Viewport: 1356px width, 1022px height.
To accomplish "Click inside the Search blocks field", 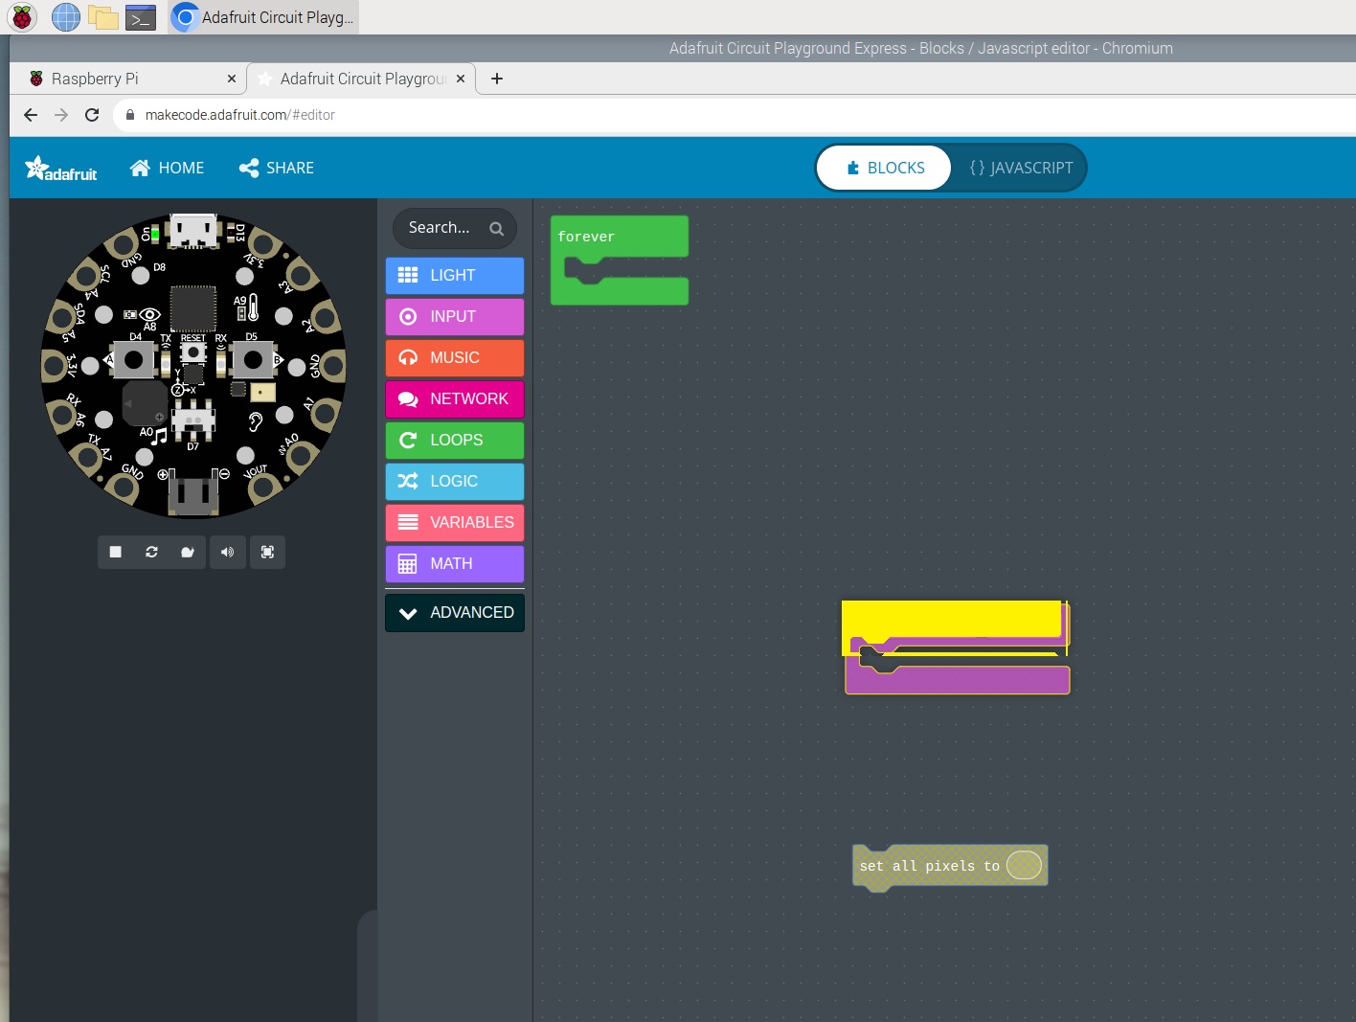I will tap(442, 228).
